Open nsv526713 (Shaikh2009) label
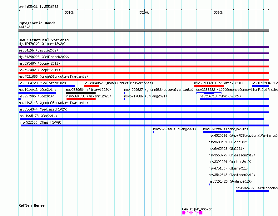The height and width of the screenshot is (216, 278). [x=220, y=96]
